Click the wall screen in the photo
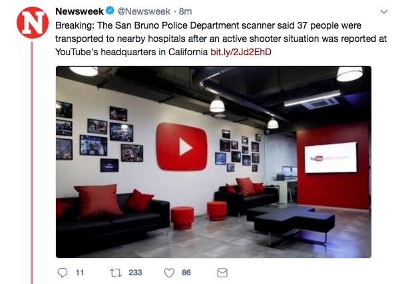408x284 pixels. coord(330,158)
